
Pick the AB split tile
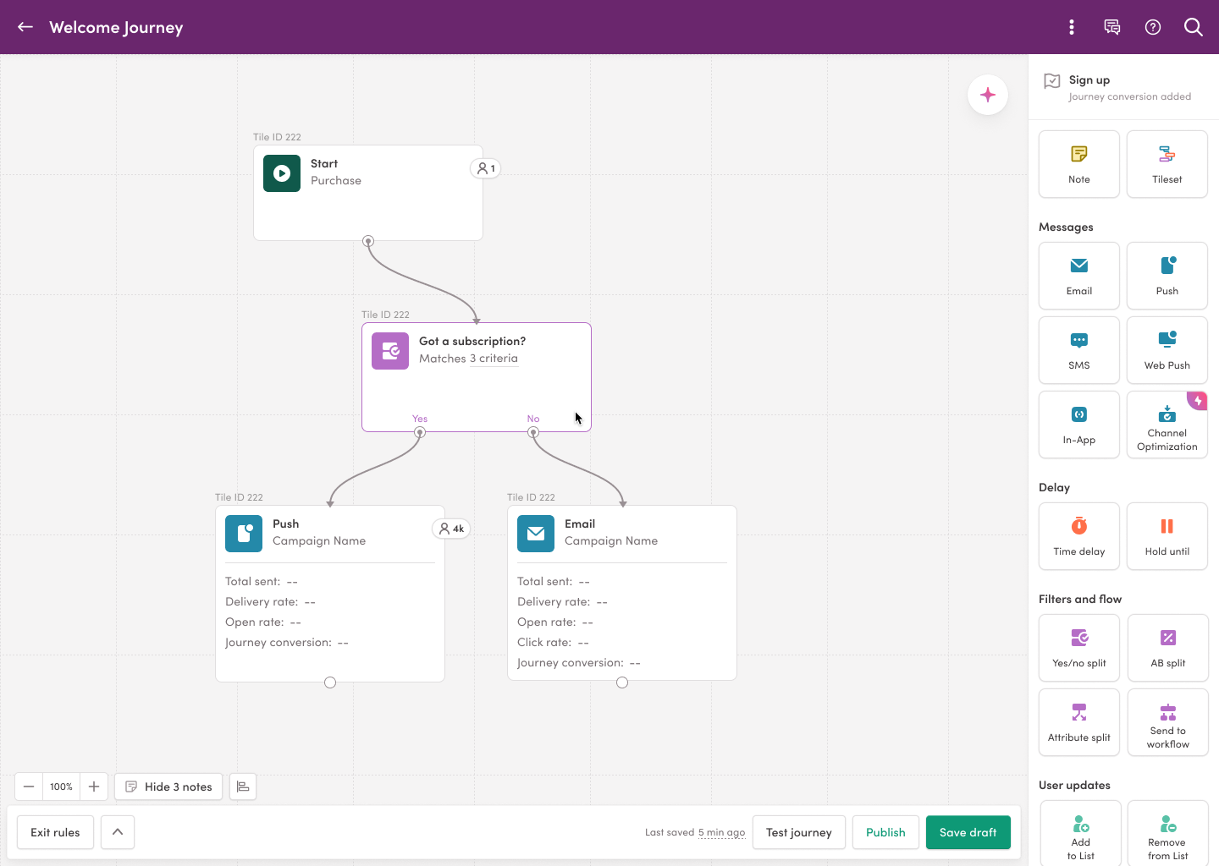click(1167, 648)
